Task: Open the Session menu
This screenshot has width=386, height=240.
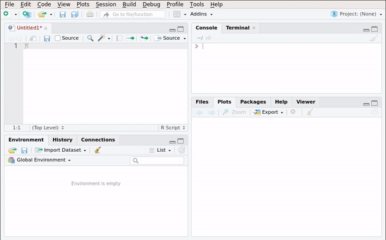Action: point(106,5)
